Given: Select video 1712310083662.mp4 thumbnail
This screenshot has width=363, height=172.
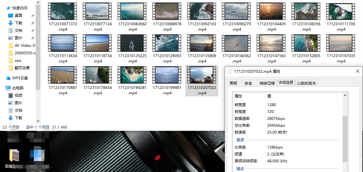Looking at the screenshot, I should pyautogui.click(x=132, y=11).
